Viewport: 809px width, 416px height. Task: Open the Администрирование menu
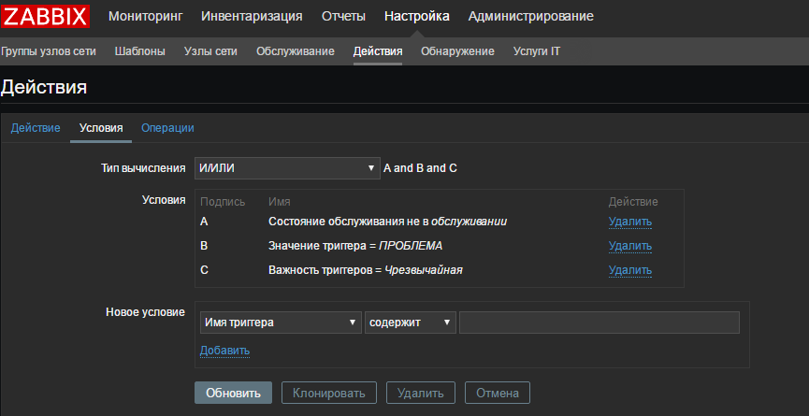pyautogui.click(x=530, y=16)
